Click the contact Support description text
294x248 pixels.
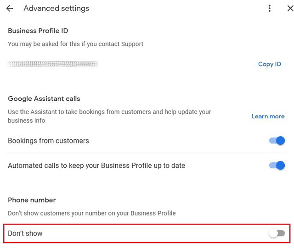(x=75, y=44)
